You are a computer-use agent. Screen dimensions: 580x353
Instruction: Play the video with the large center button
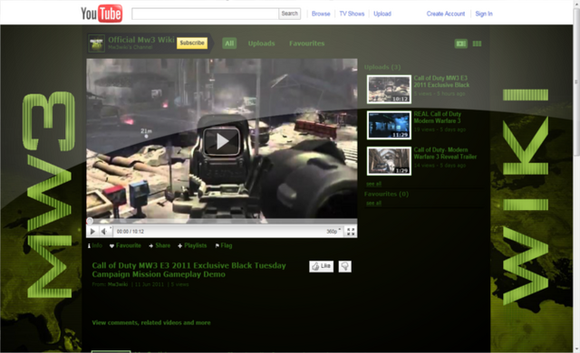coord(221,141)
